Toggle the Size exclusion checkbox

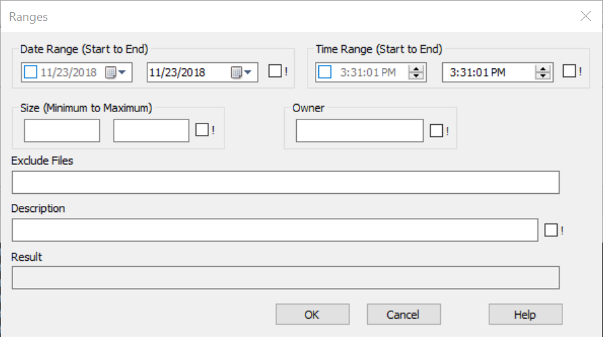point(202,130)
